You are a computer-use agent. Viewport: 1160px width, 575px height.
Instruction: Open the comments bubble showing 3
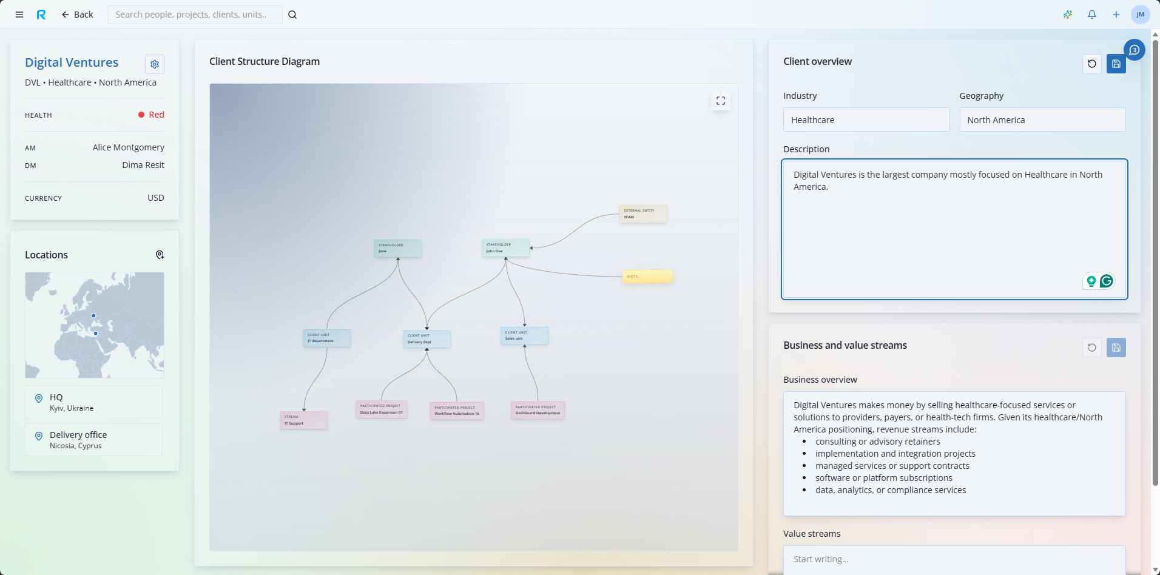[1135, 50]
